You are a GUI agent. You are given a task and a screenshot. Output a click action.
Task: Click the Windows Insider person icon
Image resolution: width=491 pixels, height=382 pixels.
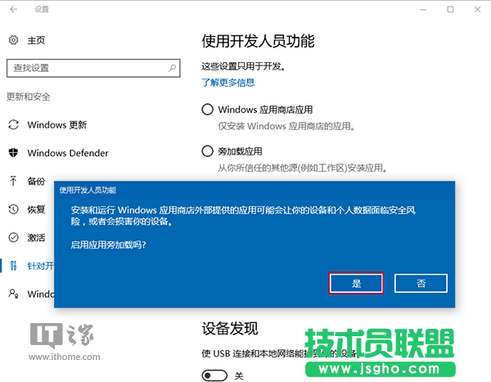point(13,294)
